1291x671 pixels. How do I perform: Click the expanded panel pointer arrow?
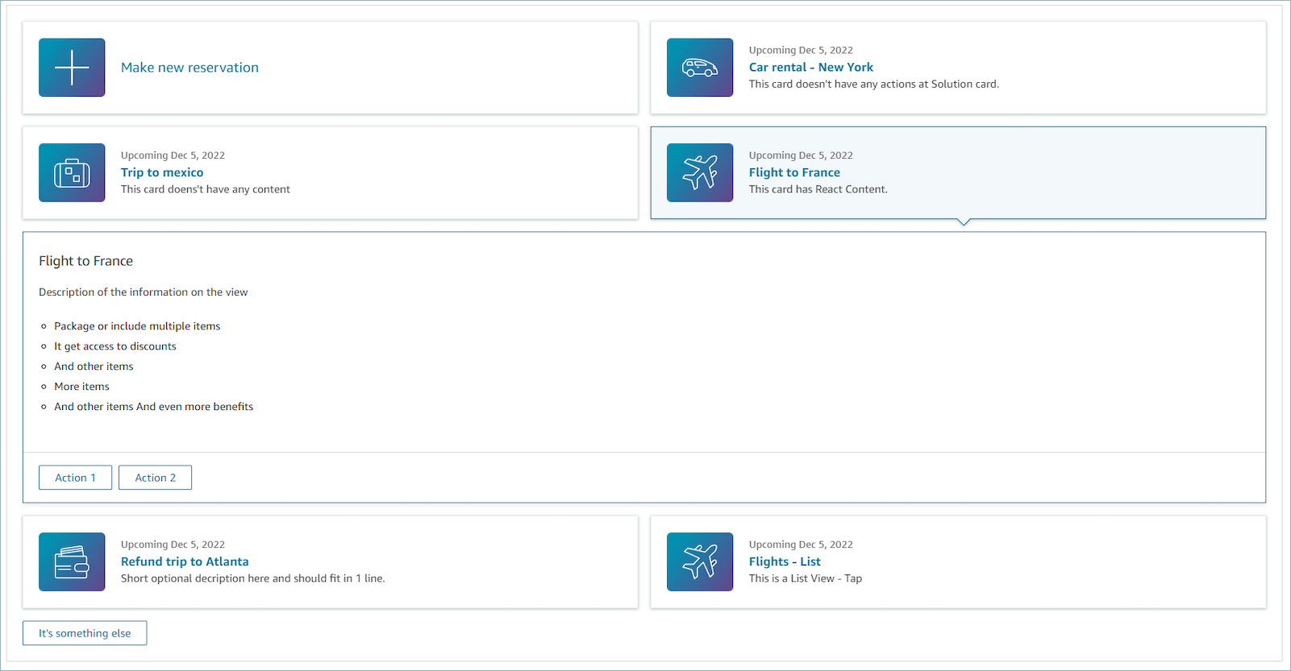coord(964,222)
